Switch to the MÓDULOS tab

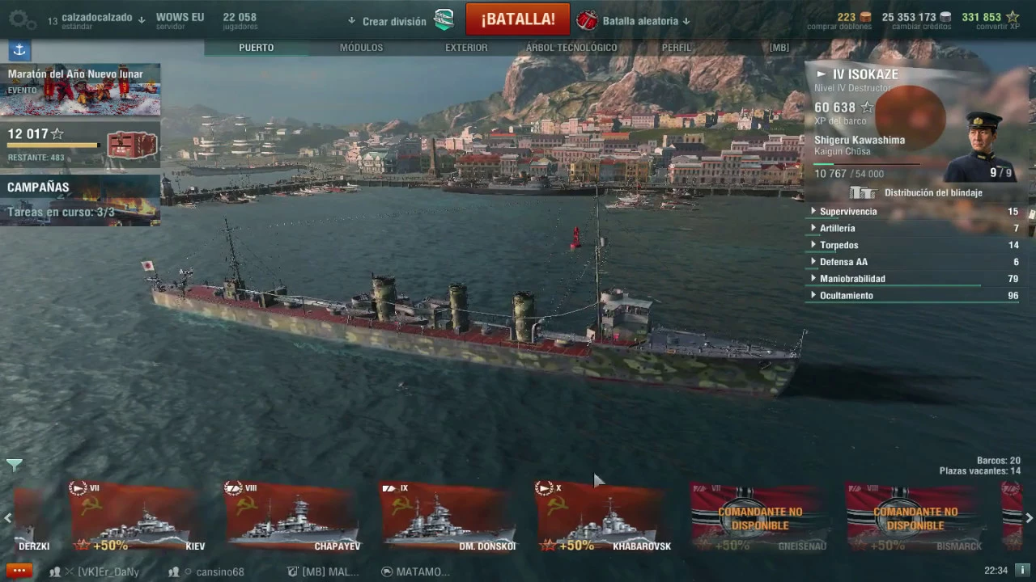361,48
